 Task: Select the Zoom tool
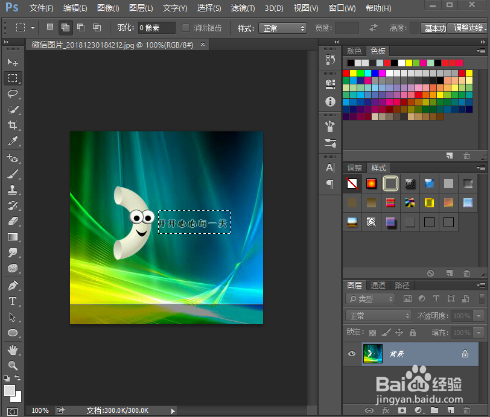[13, 365]
